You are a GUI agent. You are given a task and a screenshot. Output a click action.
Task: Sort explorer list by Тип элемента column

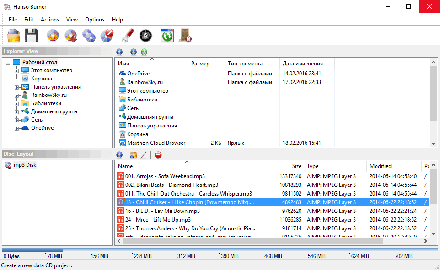point(252,64)
